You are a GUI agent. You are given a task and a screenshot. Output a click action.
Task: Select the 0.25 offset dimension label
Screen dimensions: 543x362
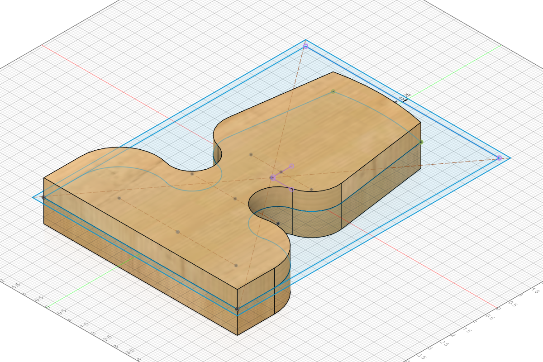tap(405, 96)
